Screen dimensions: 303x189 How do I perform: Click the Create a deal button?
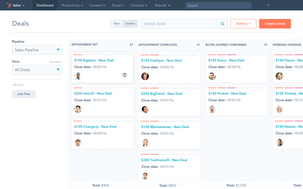275,23
